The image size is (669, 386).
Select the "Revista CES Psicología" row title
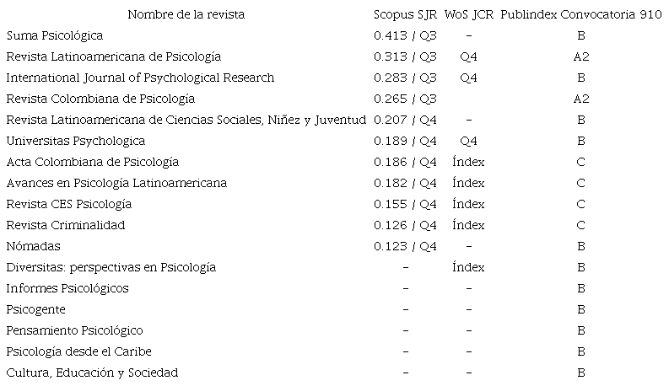click(69, 204)
